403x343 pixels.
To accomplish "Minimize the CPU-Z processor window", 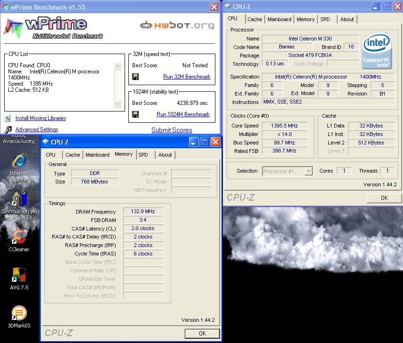I will coord(376,7).
